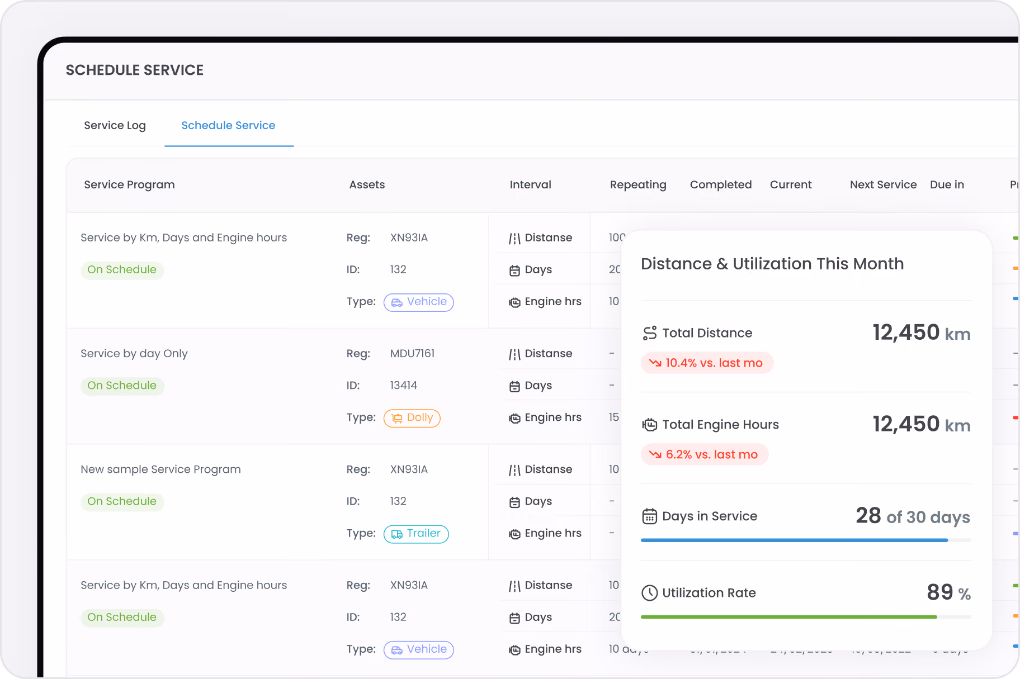Click the Vehicle type badge in last row
The height and width of the screenshot is (679, 1020).
tap(418, 650)
